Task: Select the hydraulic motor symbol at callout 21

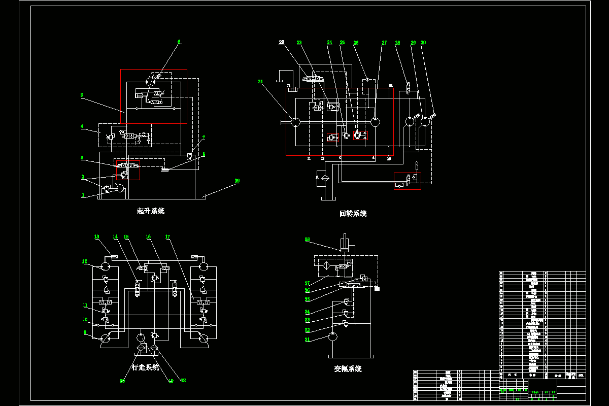Action: click(x=295, y=122)
